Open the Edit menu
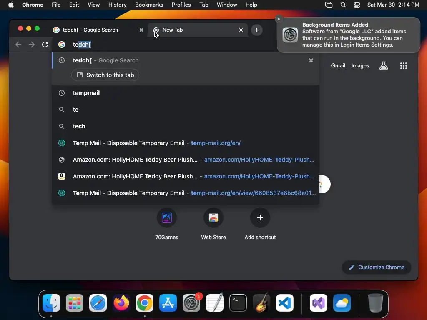This screenshot has height=320, width=427. 74,5
